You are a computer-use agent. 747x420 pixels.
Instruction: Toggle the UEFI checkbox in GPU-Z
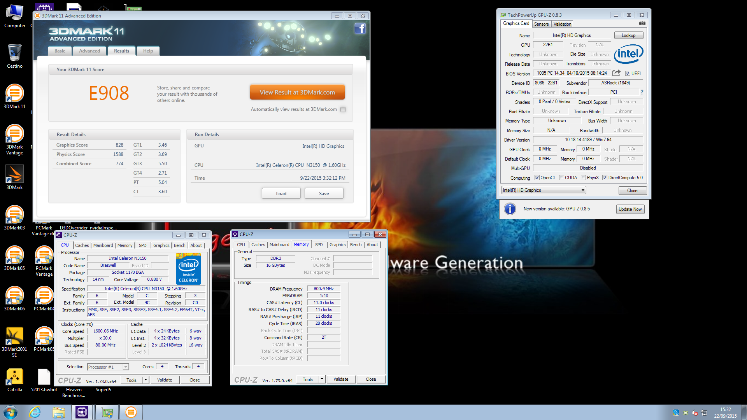tap(628, 73)
